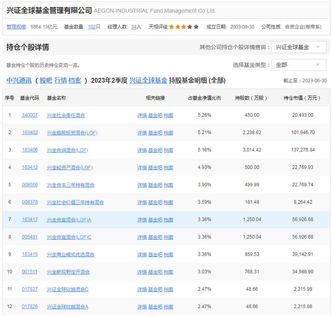Screen dimensions: 332x316
Task: Open fund 兴证全球欣越混合A
Action: point(67,307)
